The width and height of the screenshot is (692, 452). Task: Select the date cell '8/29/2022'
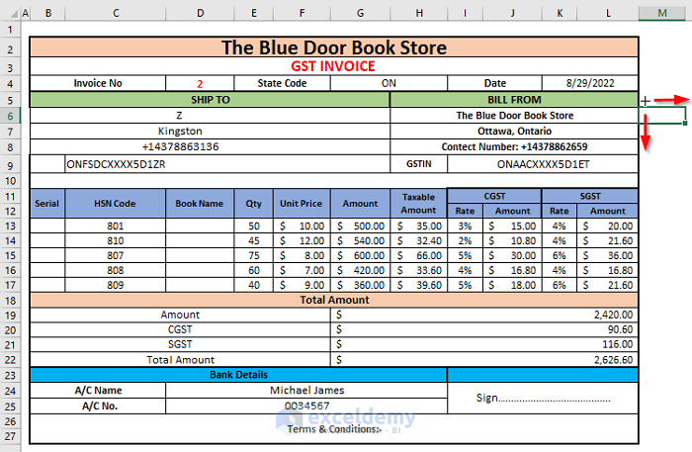tap(590, 83)
